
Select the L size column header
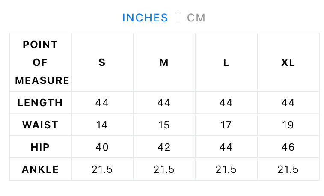[226, 62]
